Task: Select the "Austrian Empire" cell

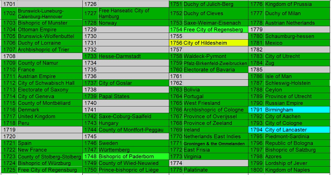Action: click(x=50, y=76)
